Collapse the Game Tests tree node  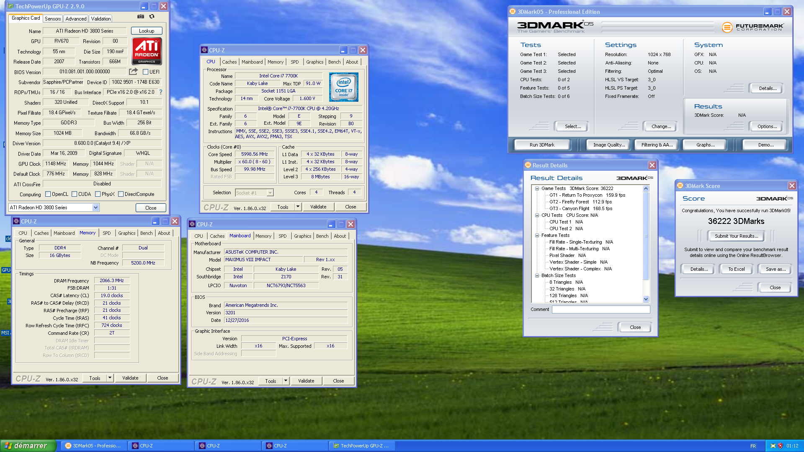point(537,188)
